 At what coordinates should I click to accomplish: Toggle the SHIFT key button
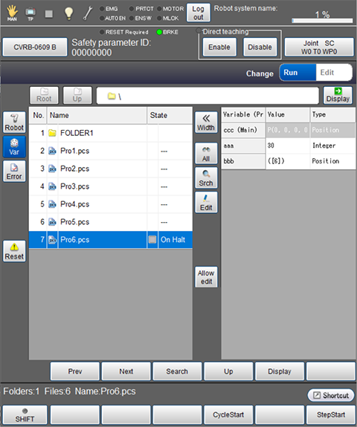coord(25,414)
